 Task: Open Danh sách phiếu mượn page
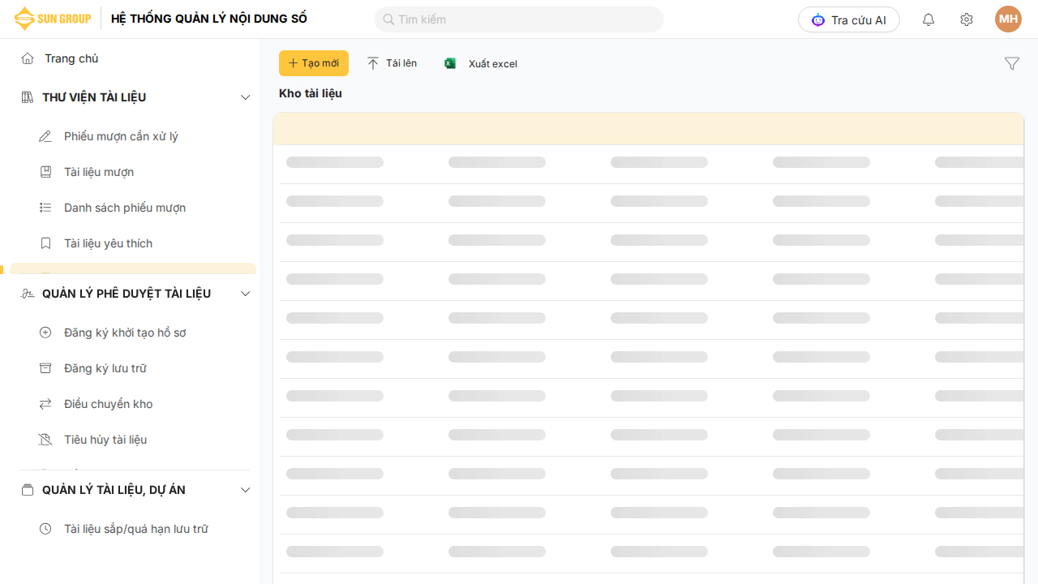pyautogui.click(x=125, y=208)
